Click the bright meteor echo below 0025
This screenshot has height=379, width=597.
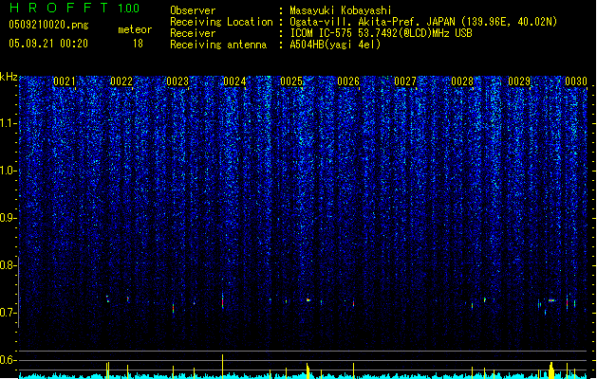(x=308, y=300)
